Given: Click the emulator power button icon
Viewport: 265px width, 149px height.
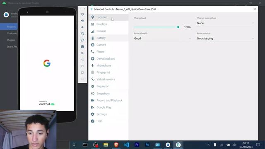Looking at the screenshot, I should coord(82,14).
